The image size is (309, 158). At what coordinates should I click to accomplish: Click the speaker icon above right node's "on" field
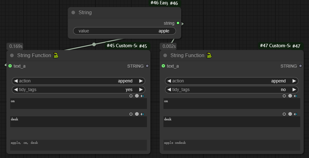click(295, 96)
